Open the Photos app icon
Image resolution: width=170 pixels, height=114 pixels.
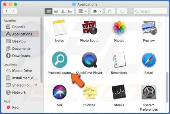click(119, 28)
